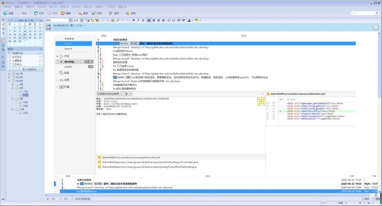Open the 工具 menu
The width and height of the screenshot is (382, 206).
click(111, 7)
